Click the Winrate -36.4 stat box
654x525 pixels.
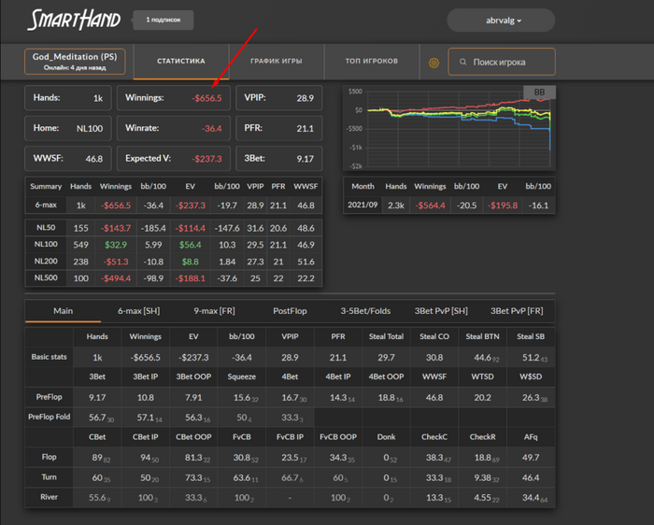174,128
